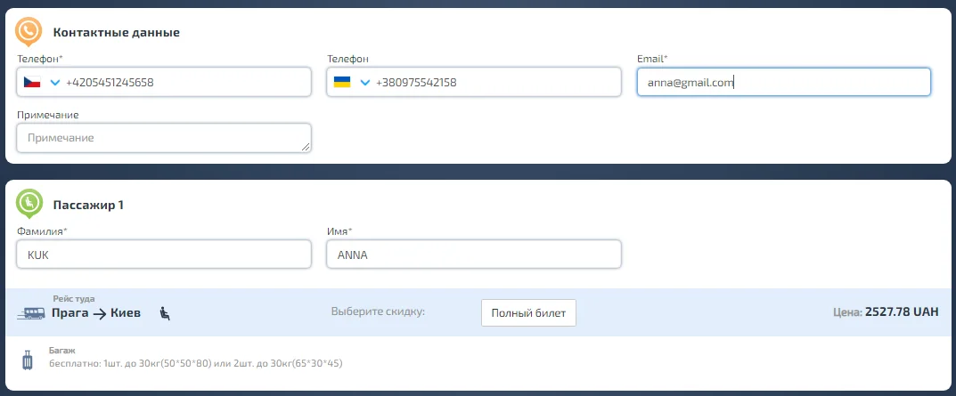Open the Полный билет discount selector
The height and width of the screenshot is (396, 956).
[528, 312]
